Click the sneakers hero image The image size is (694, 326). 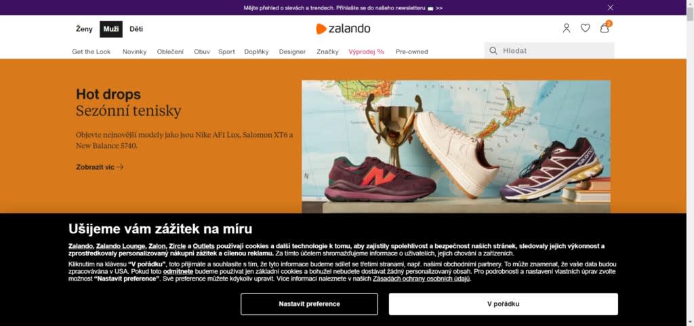pyautogui.click(x=456, y=147)
